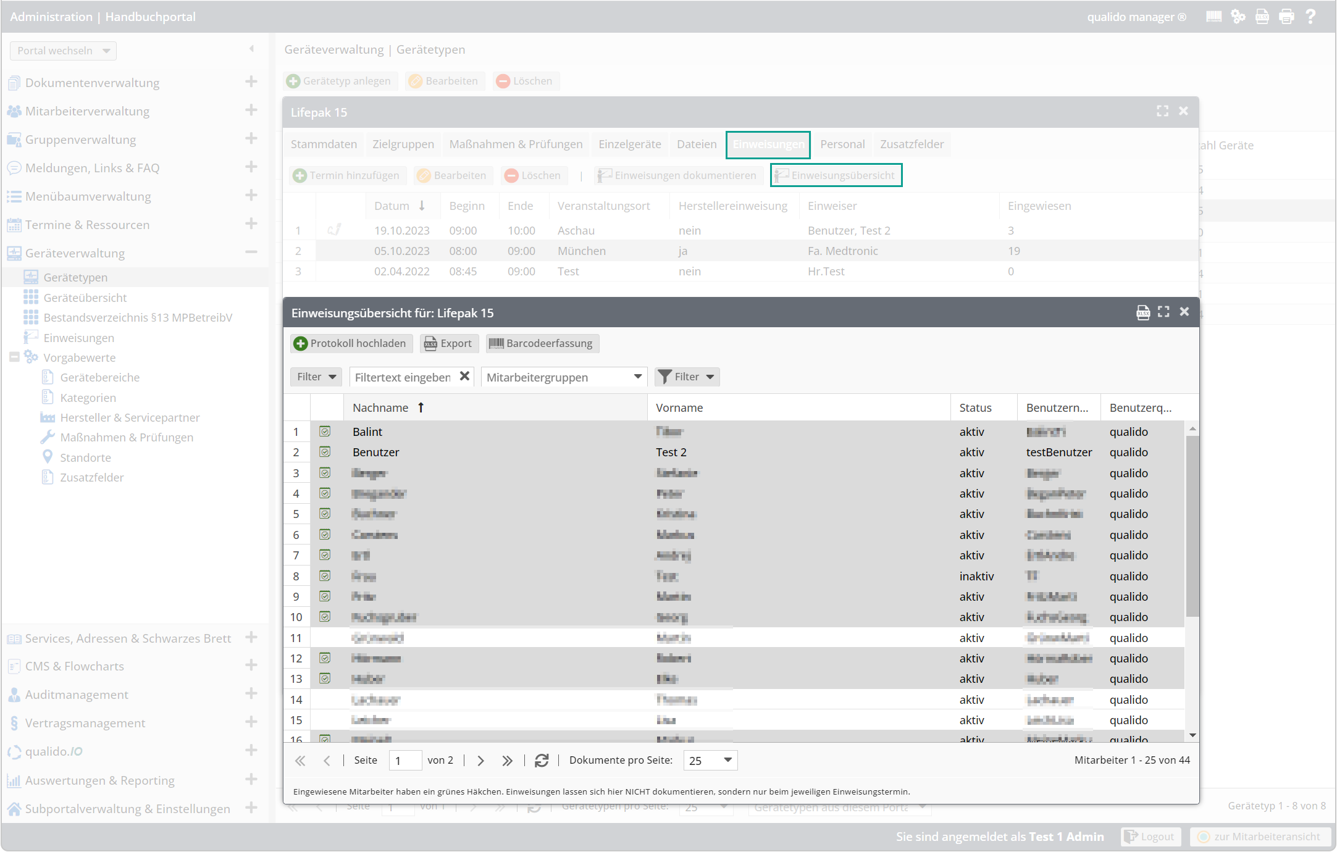Open Kategorien in sidebar
Image resolution: width=1337 pixels, height=852 pixels.
tap(88, 398)
